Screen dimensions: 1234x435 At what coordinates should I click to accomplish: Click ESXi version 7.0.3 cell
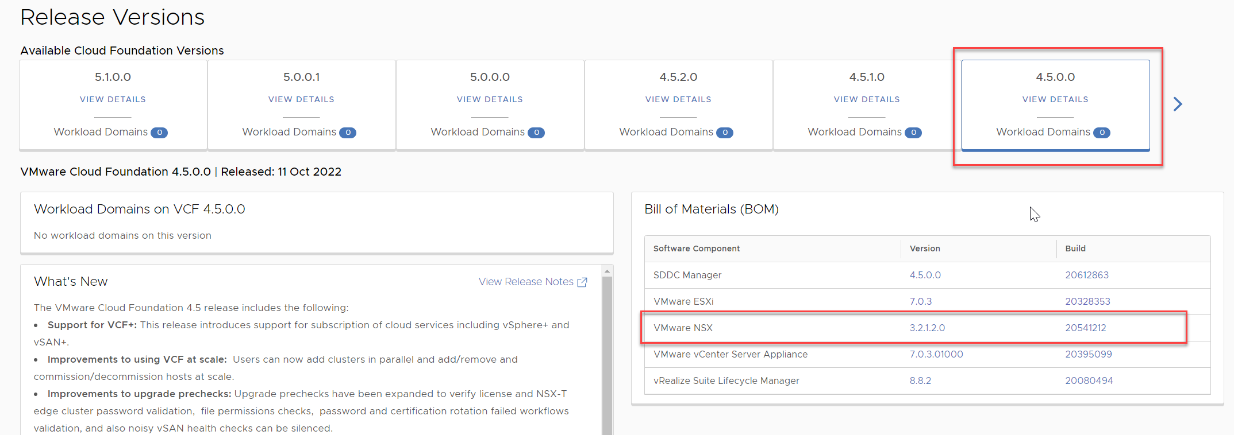point(921,301)
